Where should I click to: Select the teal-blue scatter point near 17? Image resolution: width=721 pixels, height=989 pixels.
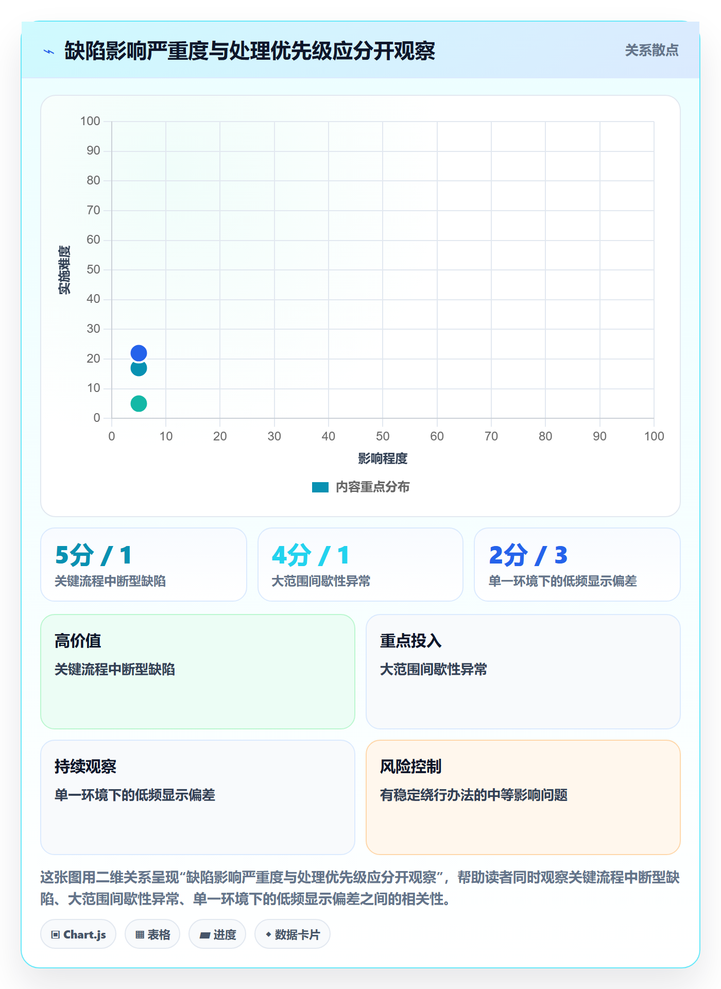139,369
